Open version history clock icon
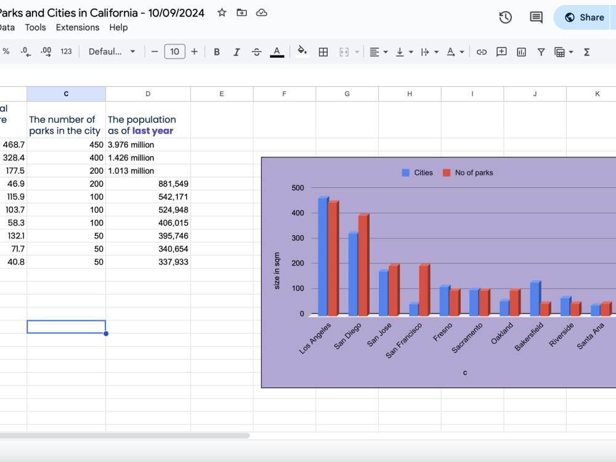This screenshot has width=616, height=462. point(505,17)
